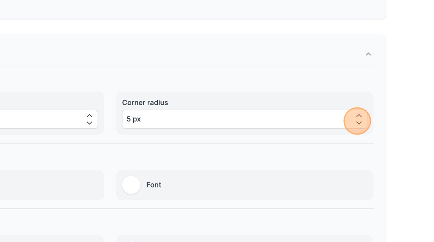The height and width of the screenshot is (242, 434).
Task: Decrease Corner radius with the down arrow
Action: [359, 123]
